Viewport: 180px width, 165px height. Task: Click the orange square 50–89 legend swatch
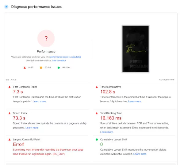(x=41, y=68)
